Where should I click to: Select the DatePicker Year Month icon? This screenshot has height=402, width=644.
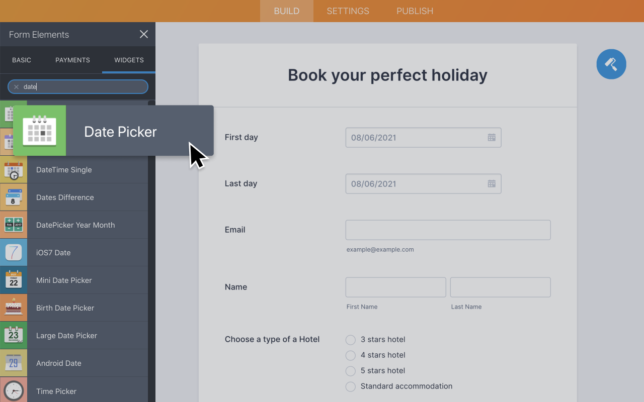pos(14,225)
